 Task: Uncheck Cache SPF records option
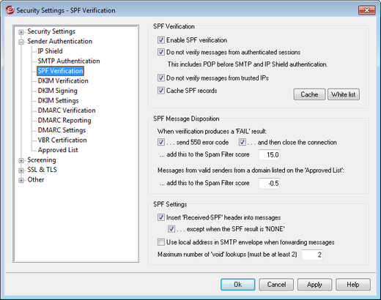tap(161, 91)
